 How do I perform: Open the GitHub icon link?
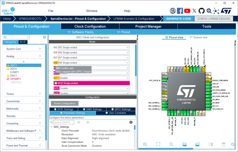[201, 11]
